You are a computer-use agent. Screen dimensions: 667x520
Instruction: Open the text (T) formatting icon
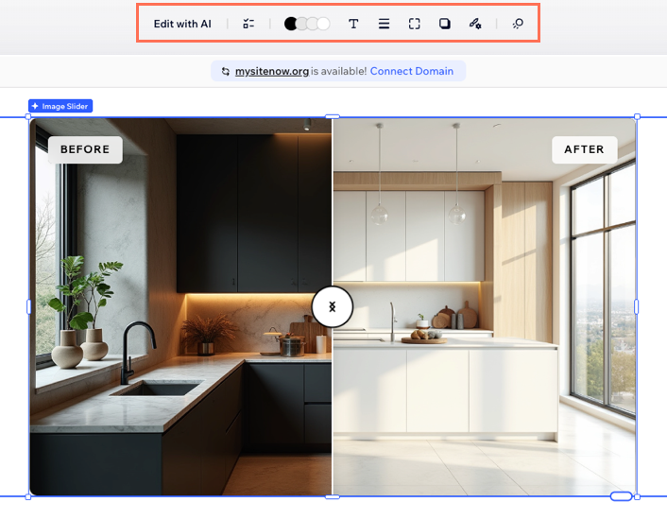[353, 24]
